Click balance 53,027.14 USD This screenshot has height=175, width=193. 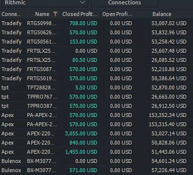[169, 133]
